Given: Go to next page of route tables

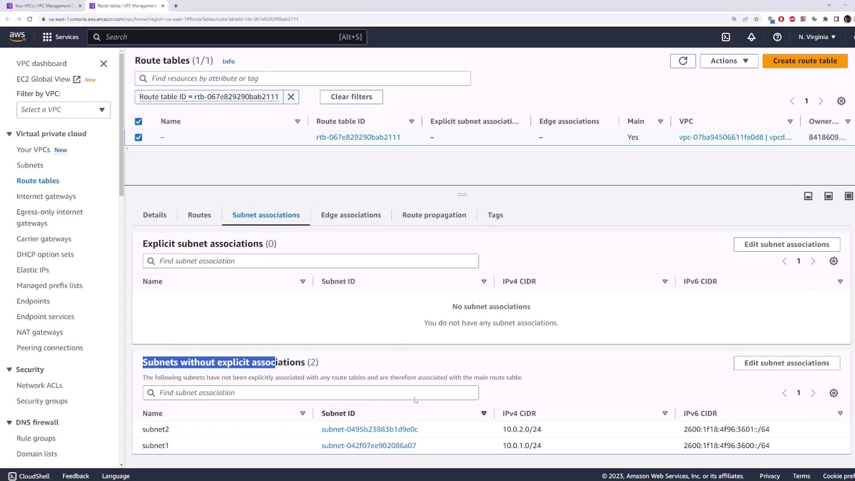Looking at the screenshot, I should click(x=821, y=101).
